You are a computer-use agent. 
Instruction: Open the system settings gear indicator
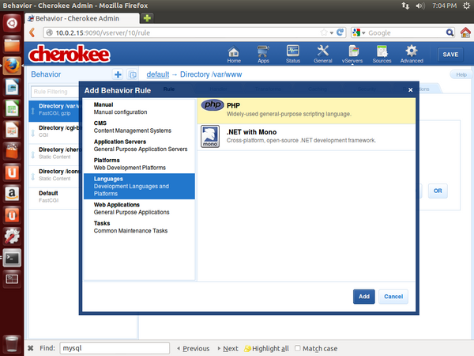[x=466, y=6]
